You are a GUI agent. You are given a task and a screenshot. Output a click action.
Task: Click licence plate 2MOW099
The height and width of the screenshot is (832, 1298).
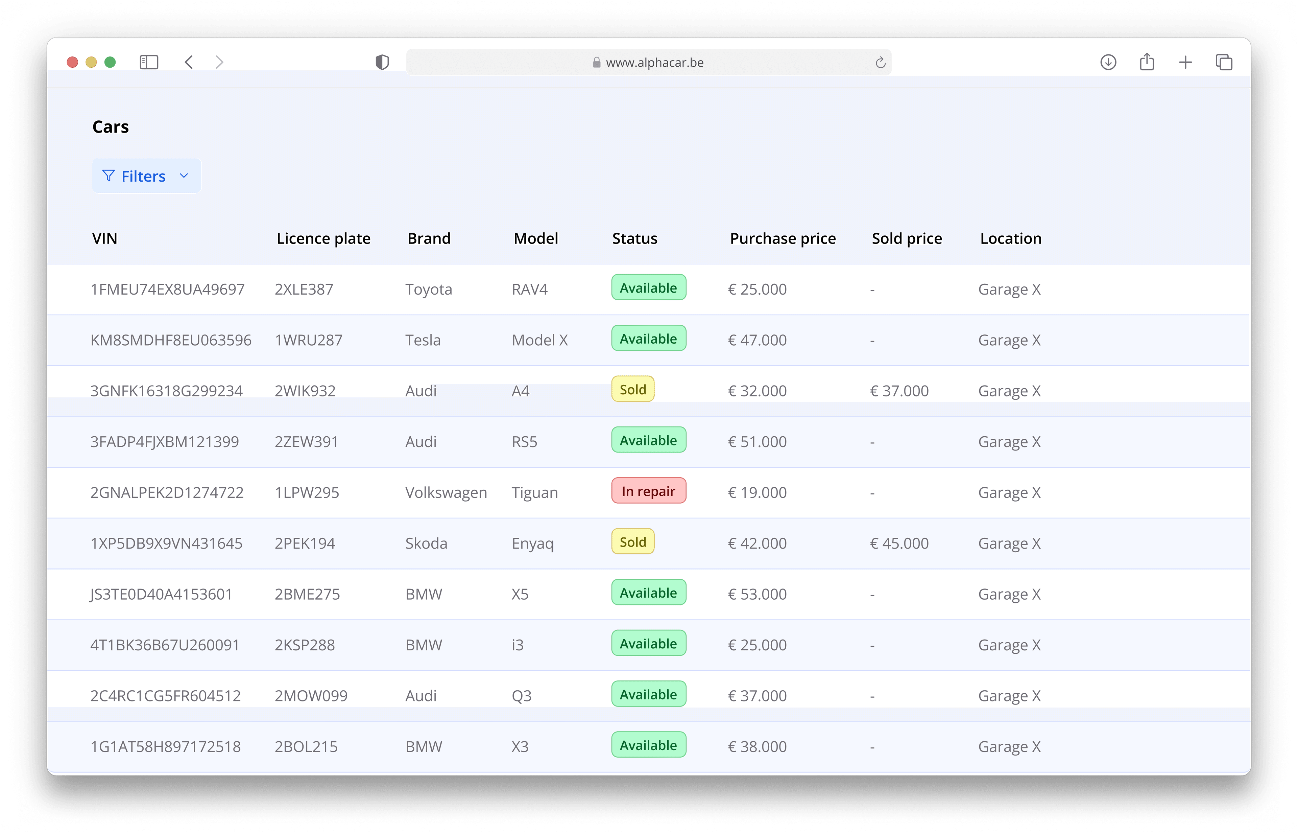pos(311,695)
